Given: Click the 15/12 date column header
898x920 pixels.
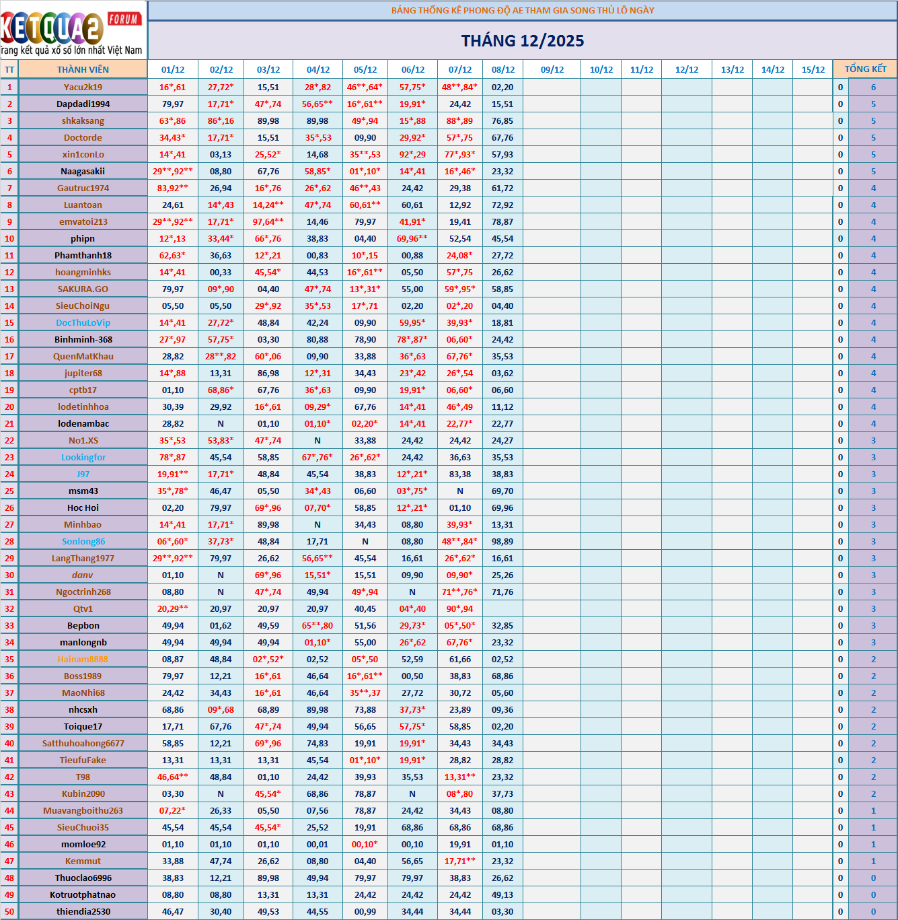Looking at the screenshot, I should (813, 69).
